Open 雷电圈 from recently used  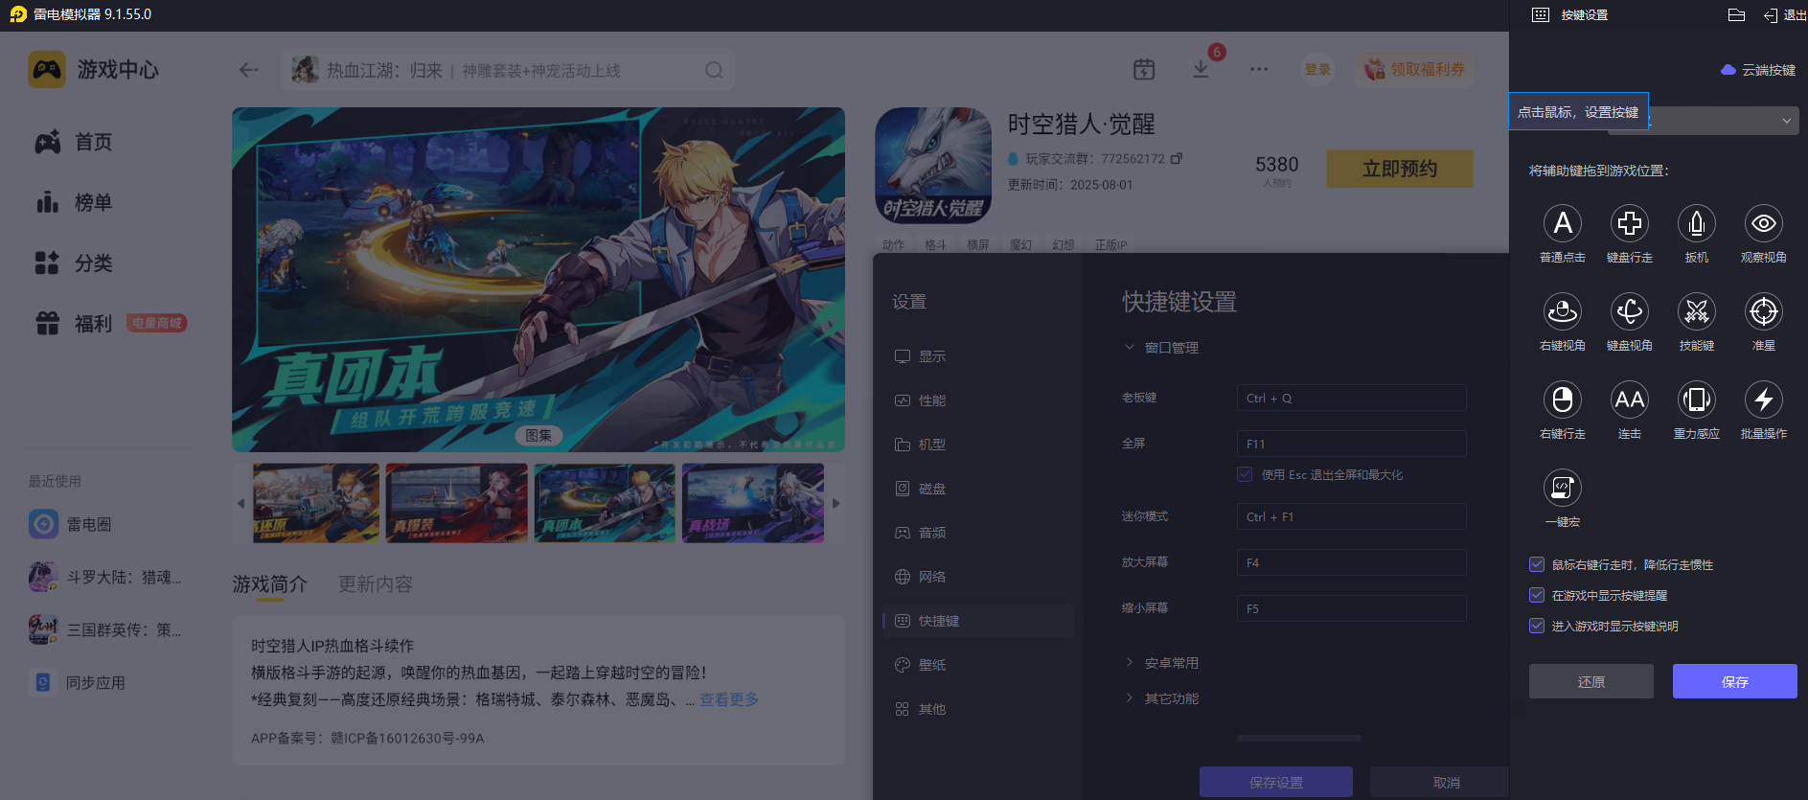pos(71,524)
